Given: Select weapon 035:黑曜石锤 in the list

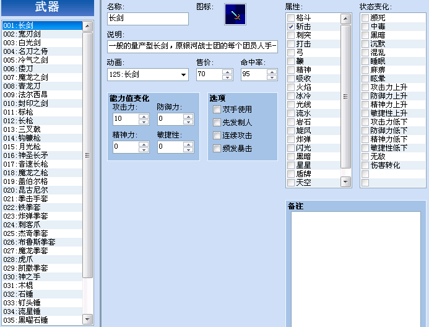Looking at the screenshot, I should coord(43,320).
